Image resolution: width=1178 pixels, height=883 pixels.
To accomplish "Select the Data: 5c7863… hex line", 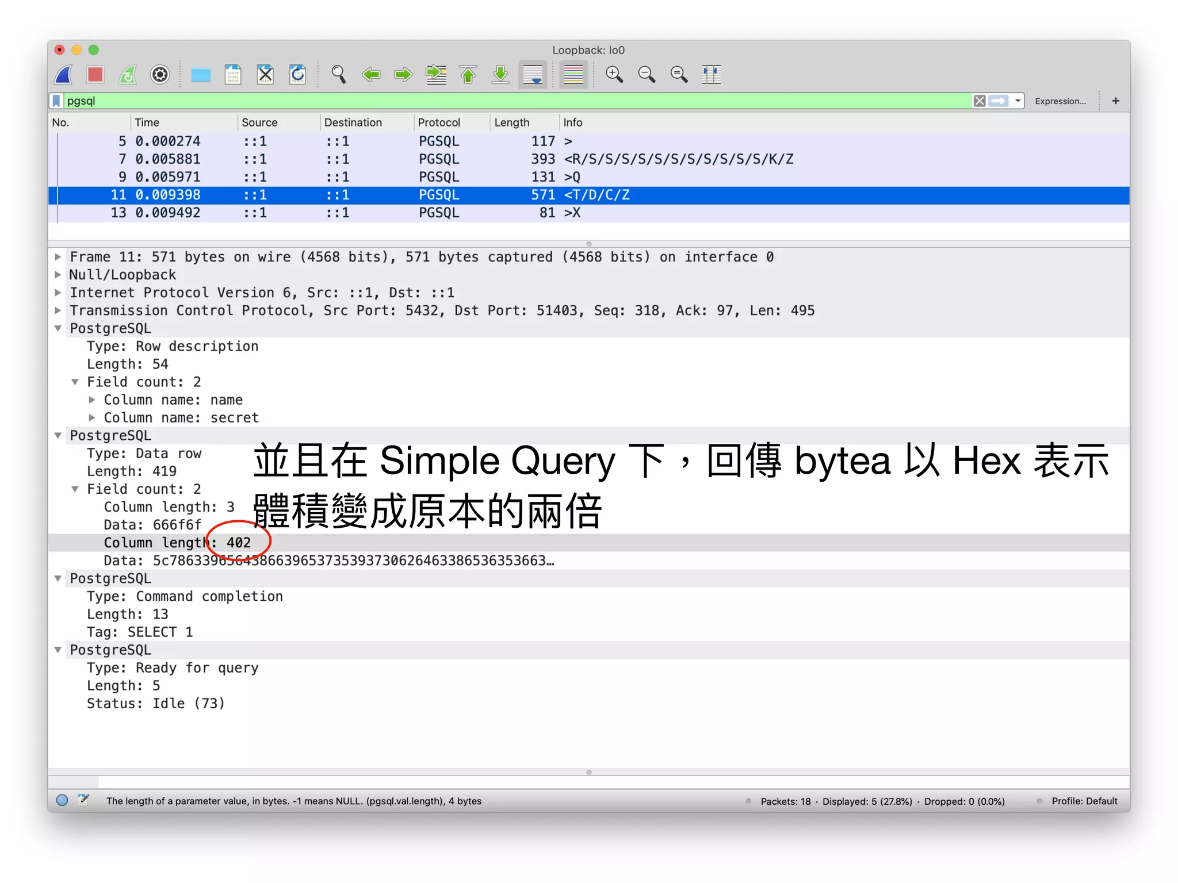I will (329, 560).
